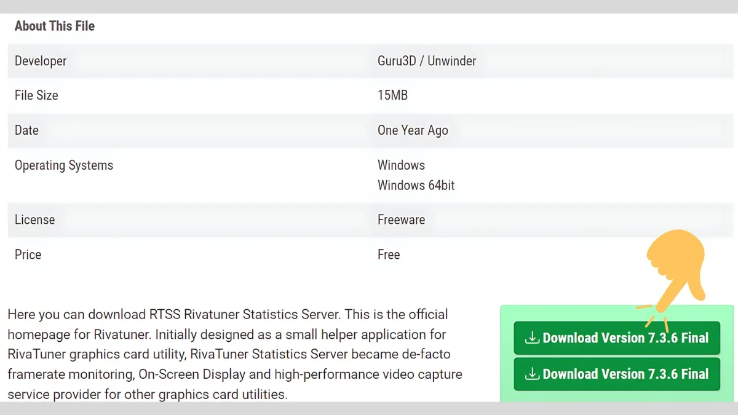Click the Windows operating system entry
The image size is (738, 415).
401,165
